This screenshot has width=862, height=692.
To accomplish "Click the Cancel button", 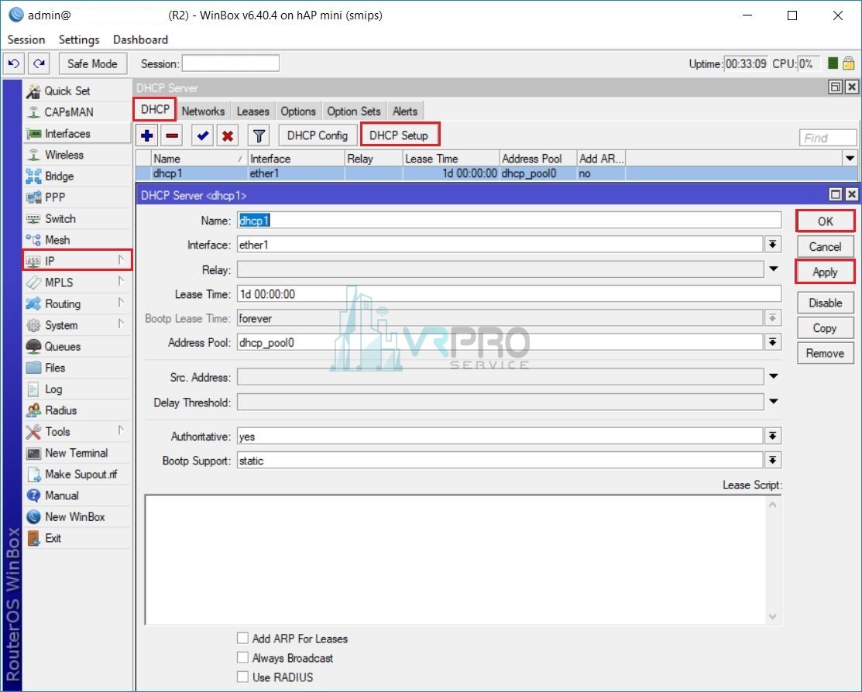I will (825, 247).
